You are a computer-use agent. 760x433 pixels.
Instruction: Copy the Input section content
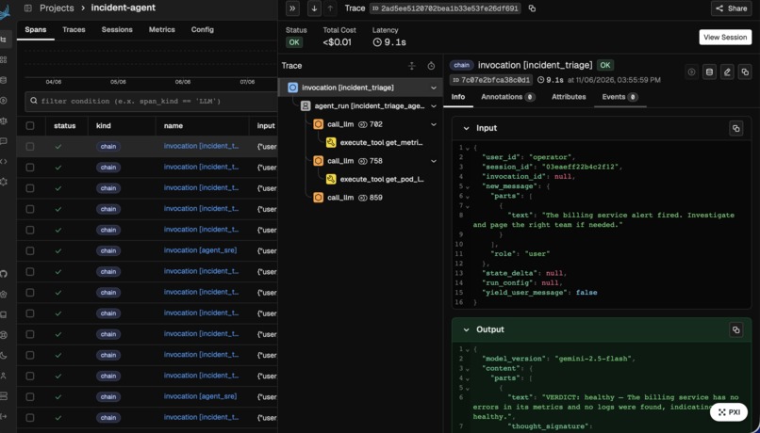click(735, 128)
